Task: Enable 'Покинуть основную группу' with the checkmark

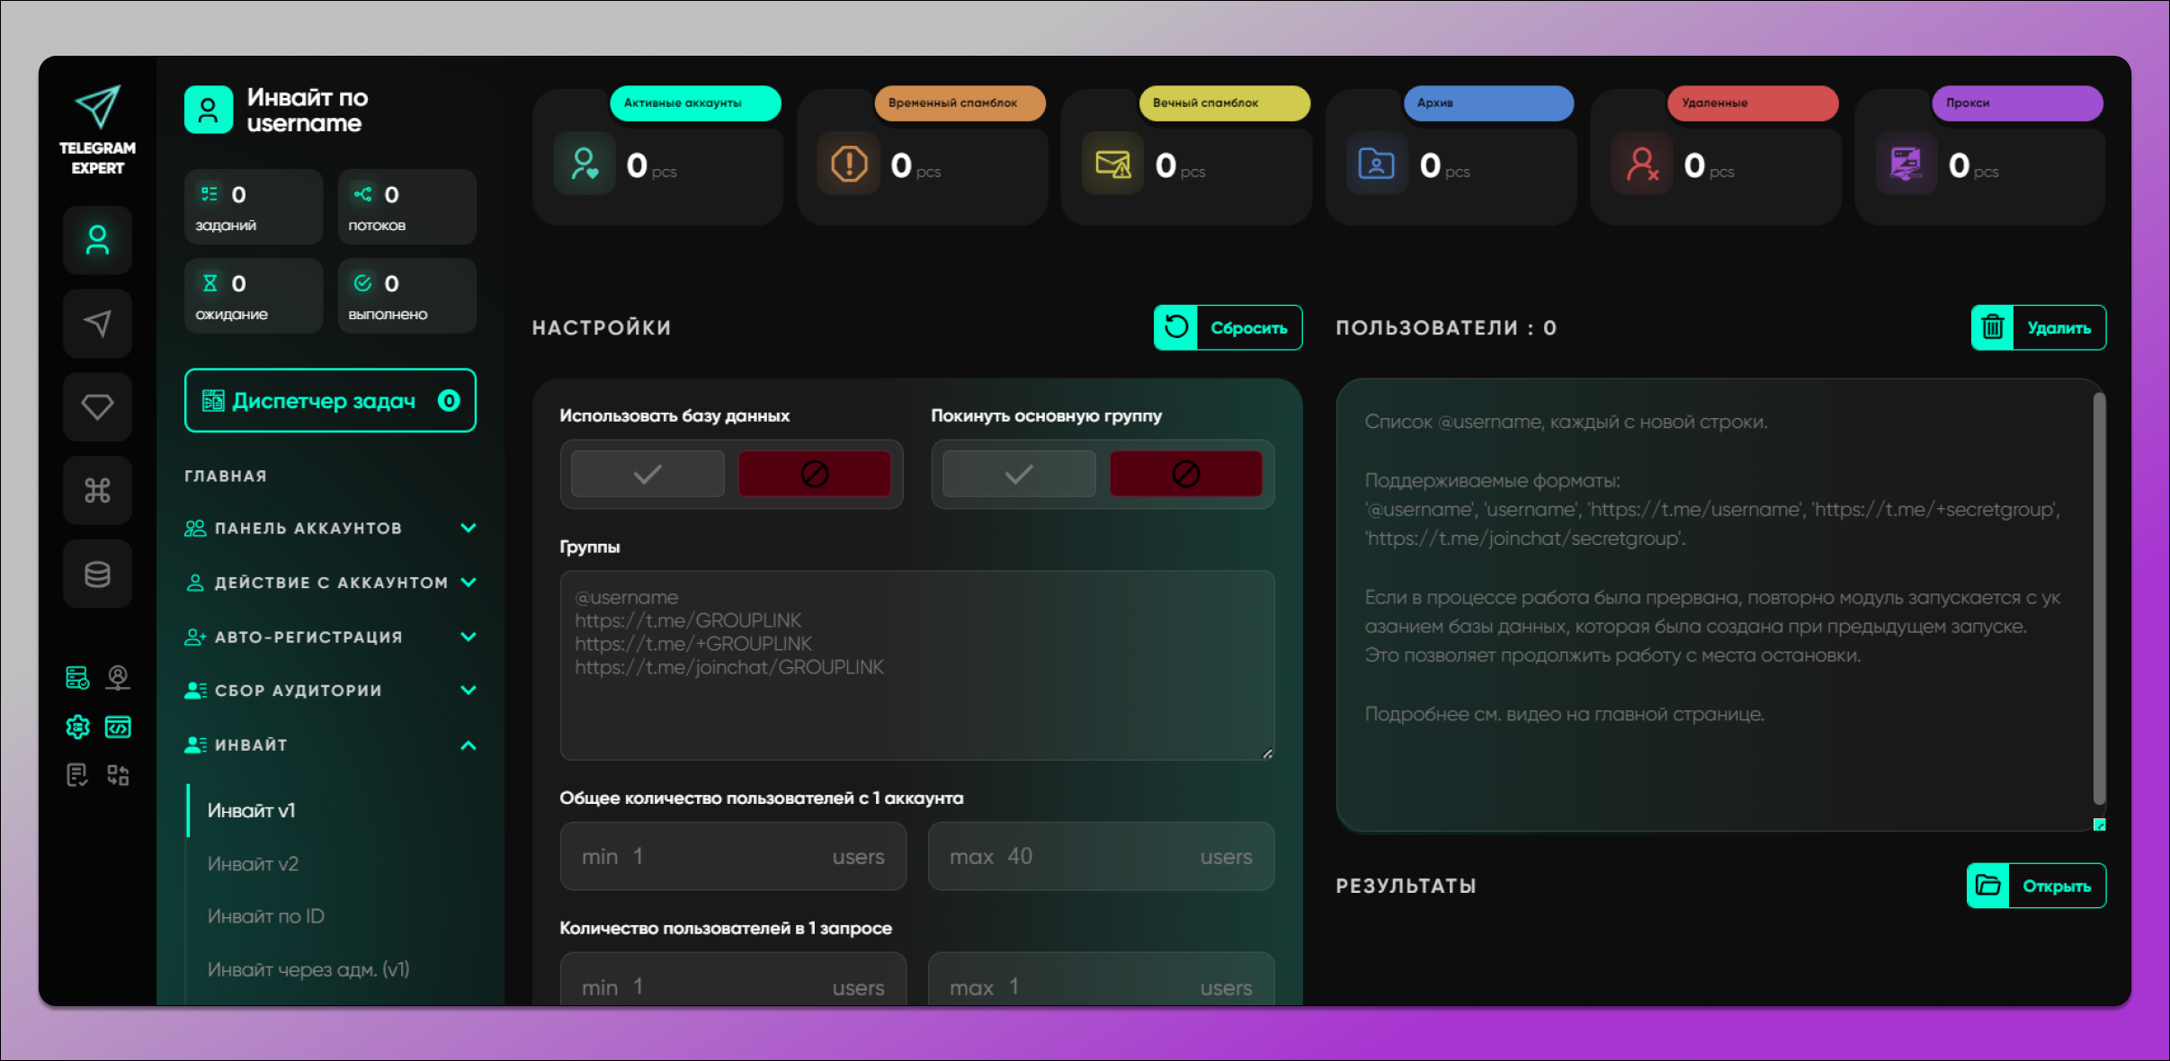Action: (1016, 473)
